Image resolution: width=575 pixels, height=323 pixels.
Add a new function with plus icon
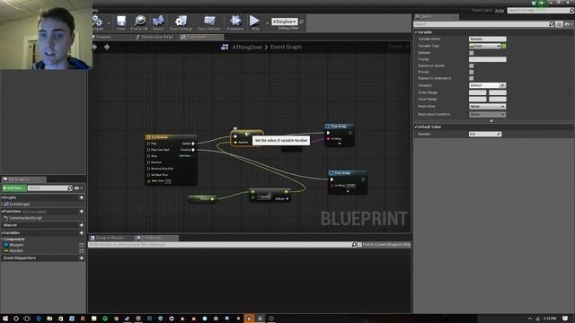pos(82,212)
